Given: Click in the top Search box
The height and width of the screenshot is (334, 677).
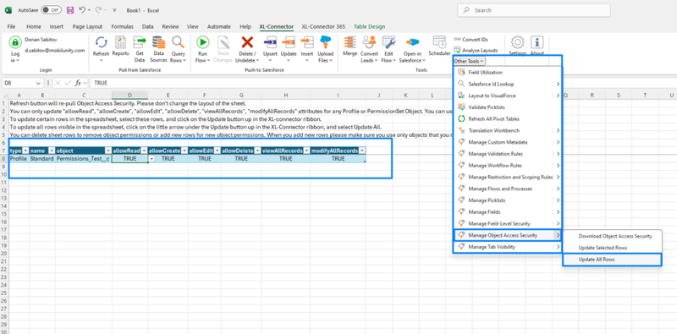Looking at the screenshot, I should coord(534,10).
